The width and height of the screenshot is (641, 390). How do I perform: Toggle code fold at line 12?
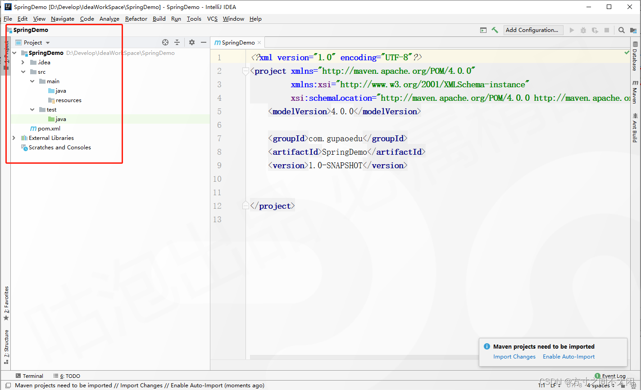click(x=245, y=206)
